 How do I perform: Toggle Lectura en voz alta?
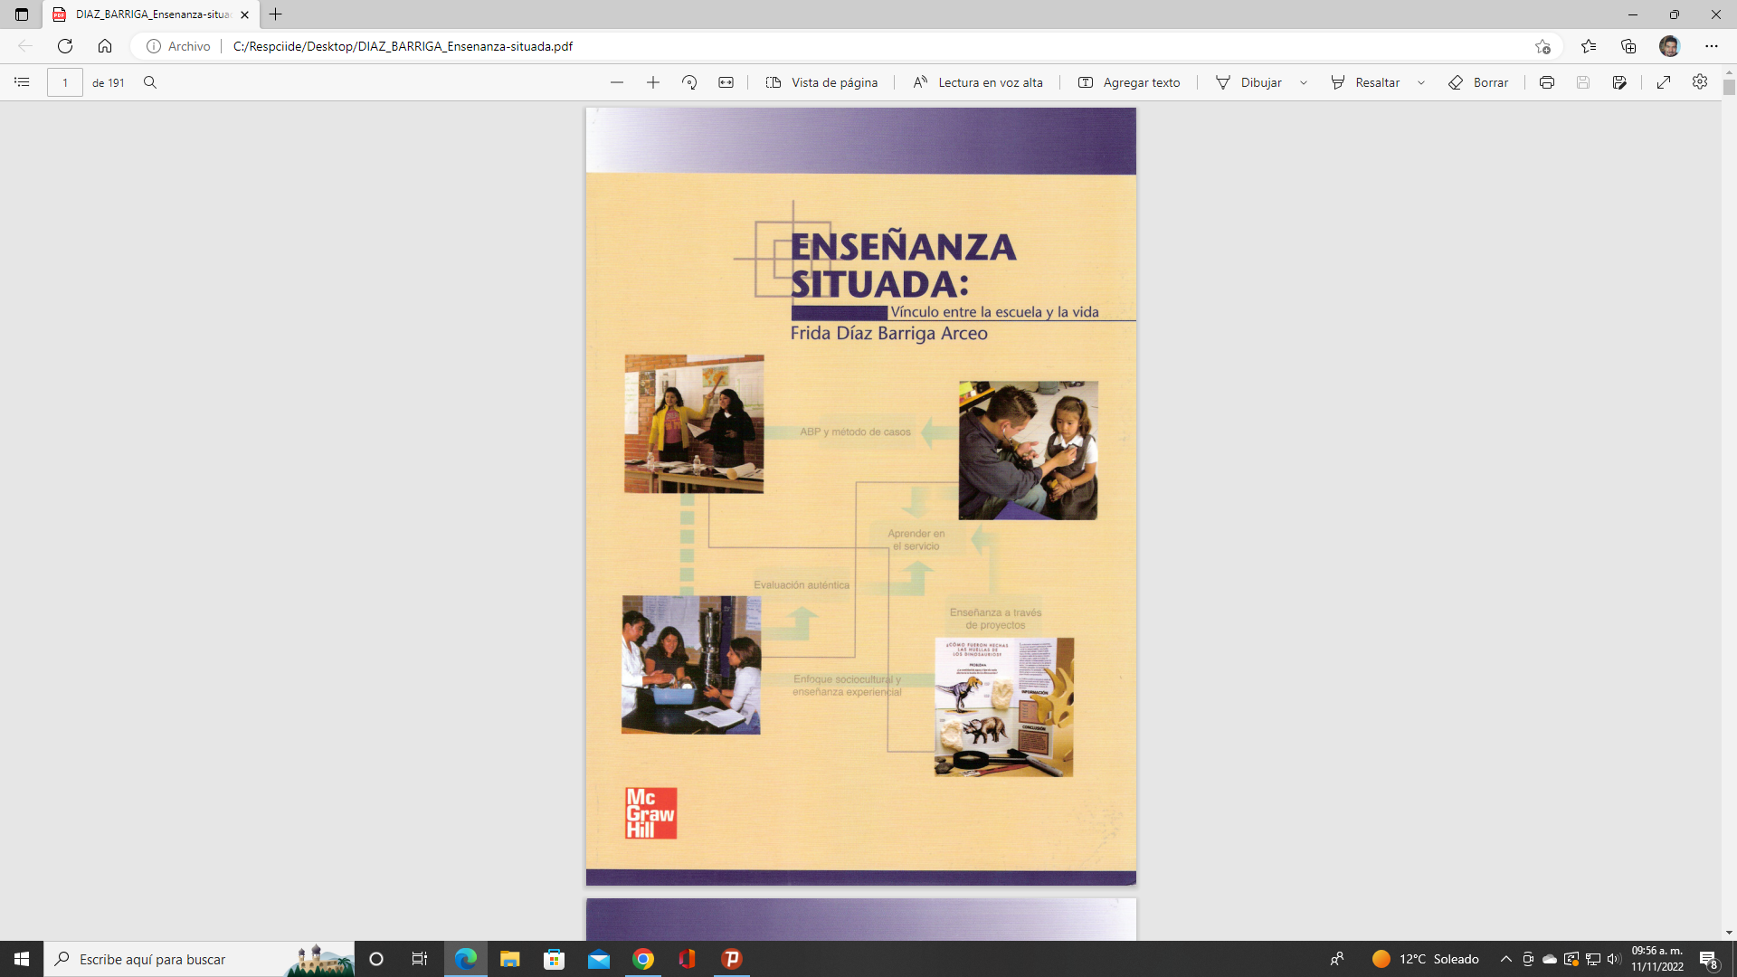coord(977,82)
